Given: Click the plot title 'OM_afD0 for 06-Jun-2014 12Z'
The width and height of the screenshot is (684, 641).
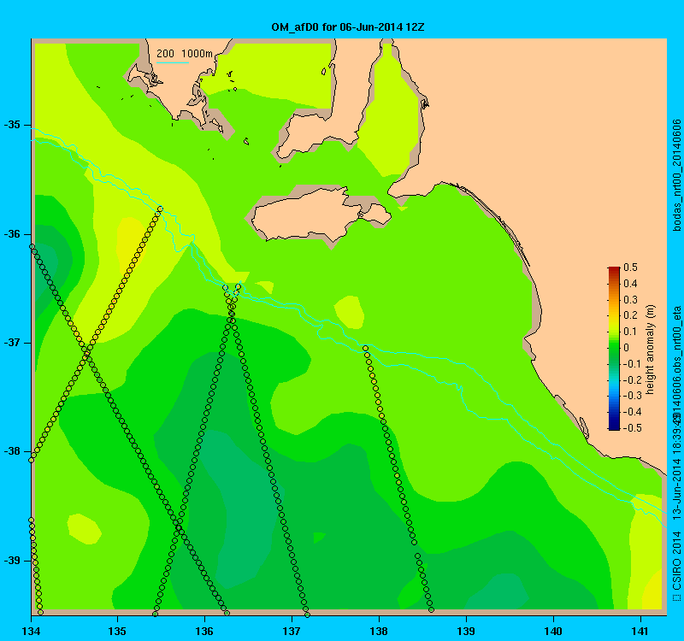Looking at the screenshot, I should coord(348,27).
